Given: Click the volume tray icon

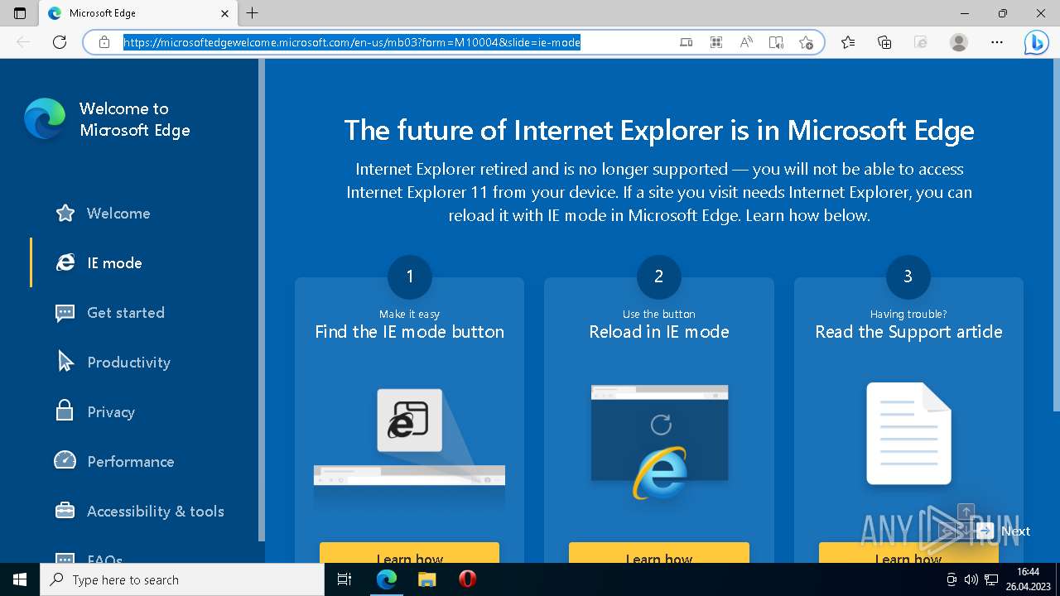Looking at the screenshot, I should pos(971,579).
